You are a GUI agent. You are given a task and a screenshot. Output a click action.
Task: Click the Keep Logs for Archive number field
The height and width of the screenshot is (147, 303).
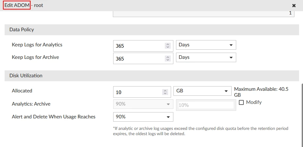(143, 58)
